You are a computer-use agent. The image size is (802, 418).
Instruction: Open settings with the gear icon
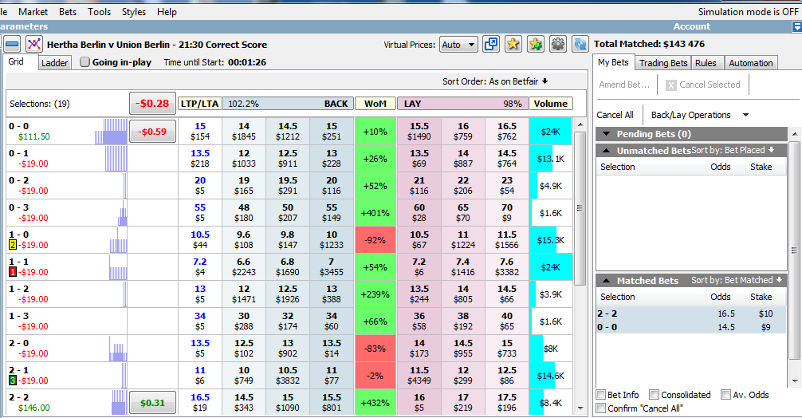coord(557,45)
